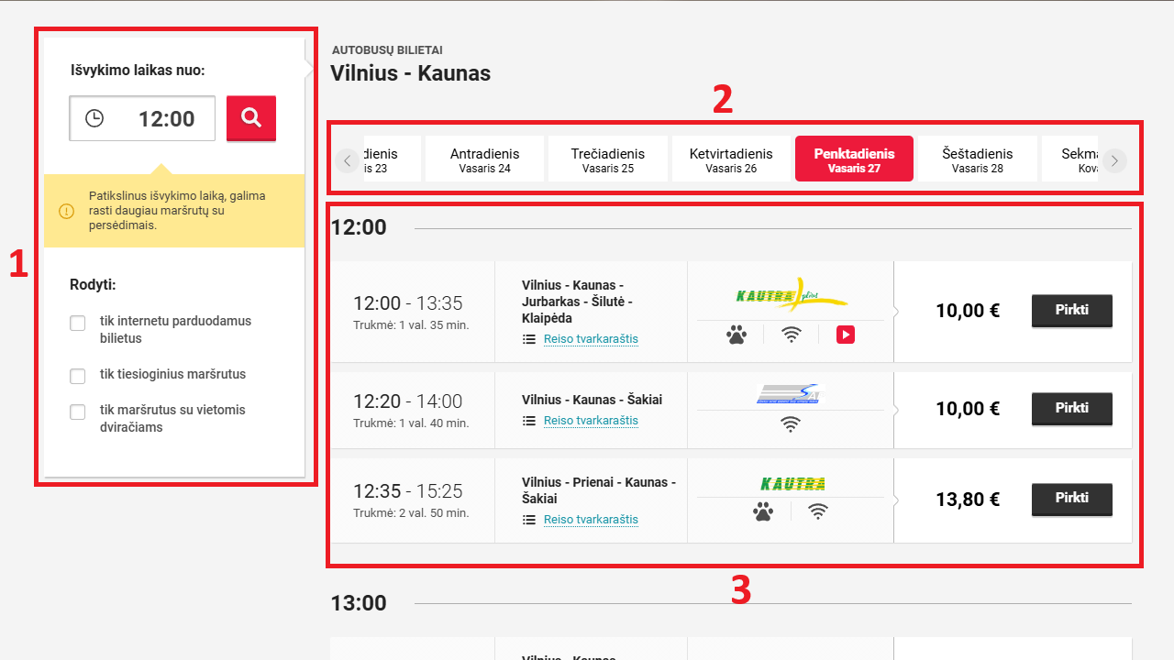Click the clock icon in time field
This screenshot has width=1174, height=660.
point(94,118)
